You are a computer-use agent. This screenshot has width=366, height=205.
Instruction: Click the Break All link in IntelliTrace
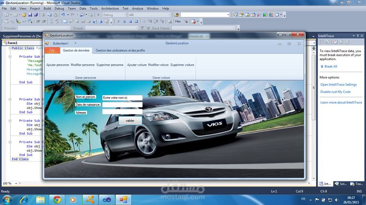pyautogui.click(x=331, y=67)
